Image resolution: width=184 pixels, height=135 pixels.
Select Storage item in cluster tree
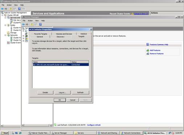pyautogui.click(x=13, y=33)
